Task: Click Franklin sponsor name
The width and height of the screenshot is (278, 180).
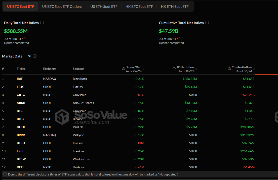Action: click(x=78, y=151)
